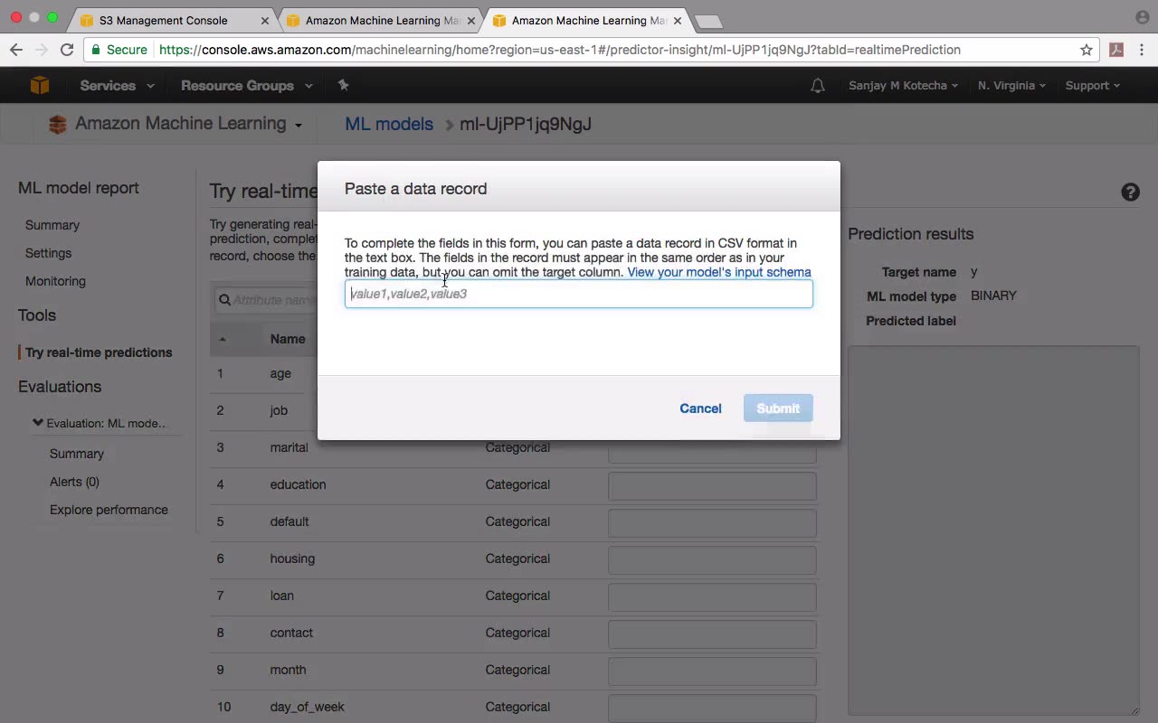Cancel the Paste a data record dialog
Viewport: 1158px width, 723px height.
click(700, 408)
